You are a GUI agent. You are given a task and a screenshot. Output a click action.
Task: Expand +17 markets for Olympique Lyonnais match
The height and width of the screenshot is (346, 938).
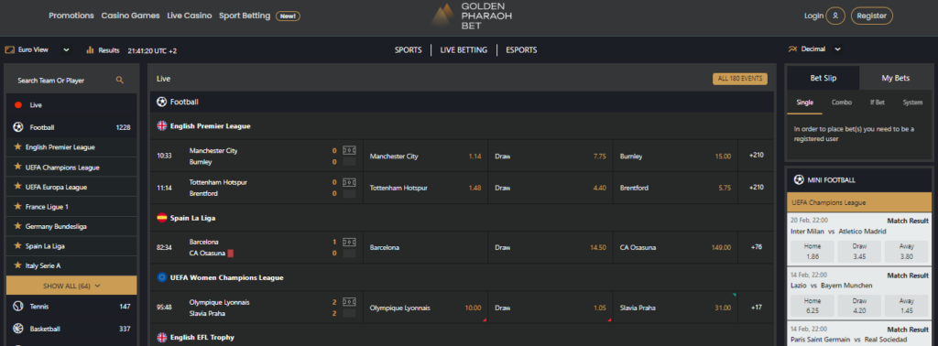(756, 308)
